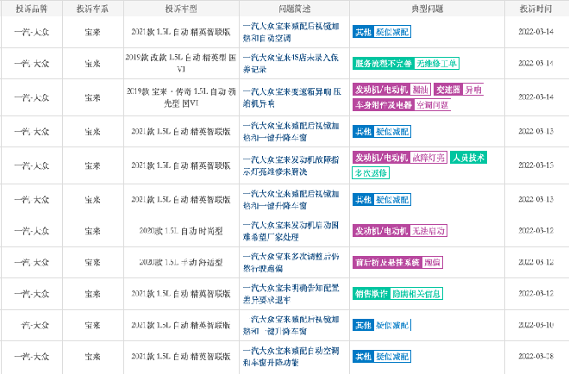Click the 典型问题 column header
Screen dimensions: 569x374
(427, 9)
